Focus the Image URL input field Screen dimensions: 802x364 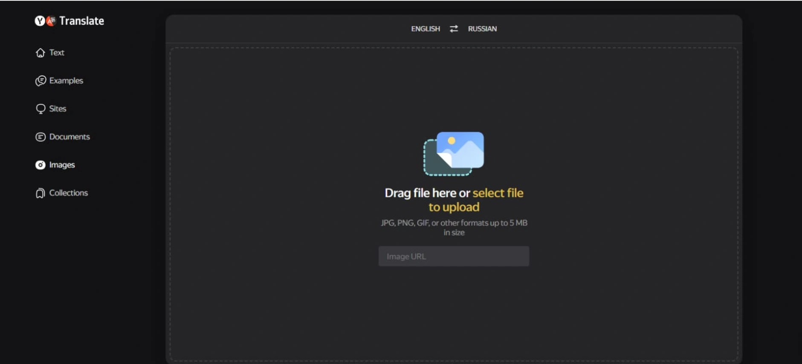(x=454, y=256)
